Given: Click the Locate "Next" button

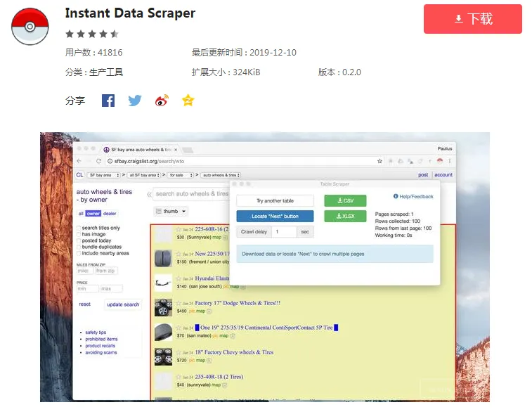Looking at the screenshot, I should (x=275, y=216).
